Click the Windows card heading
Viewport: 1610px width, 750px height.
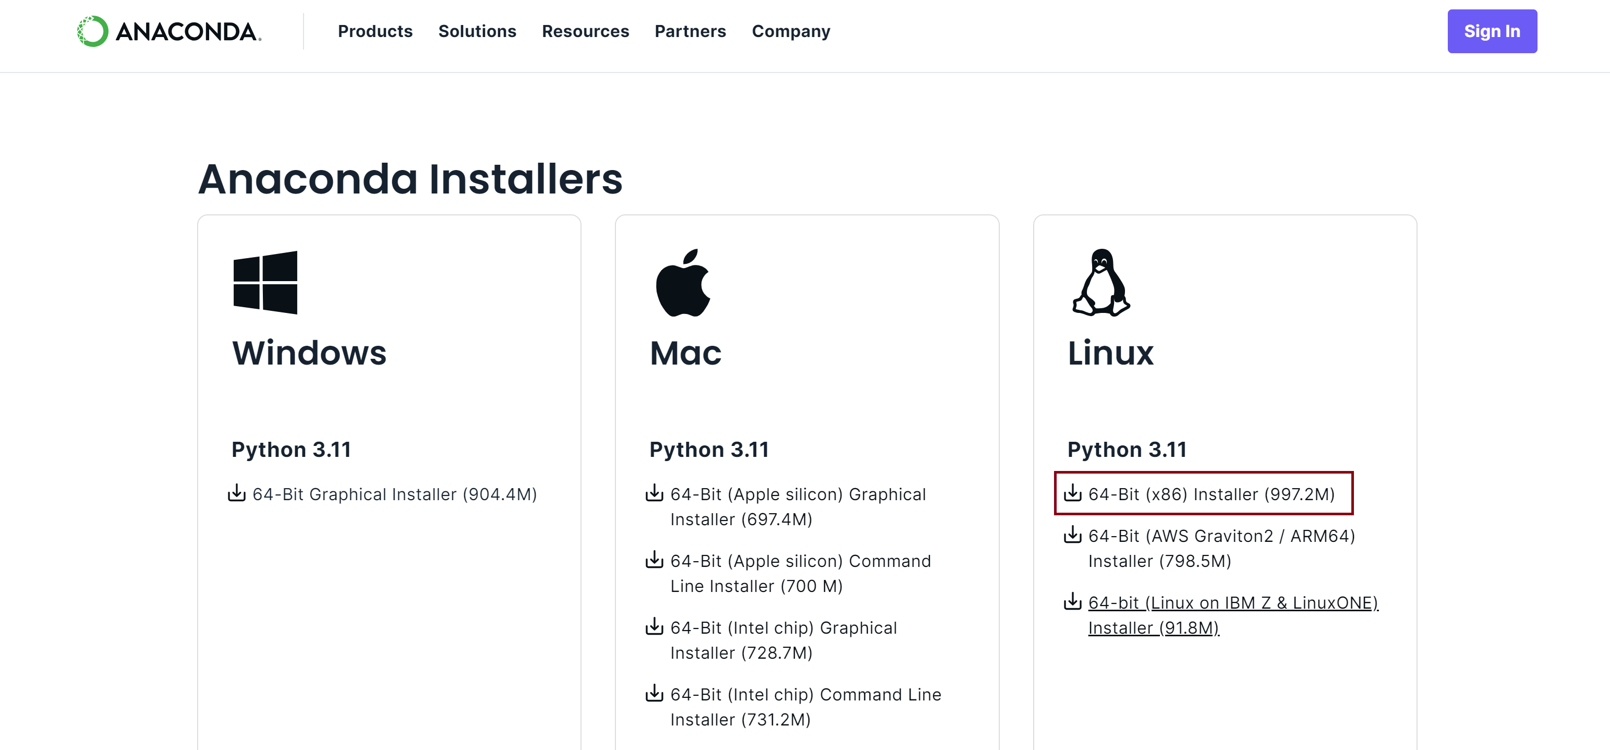[309, 353]
